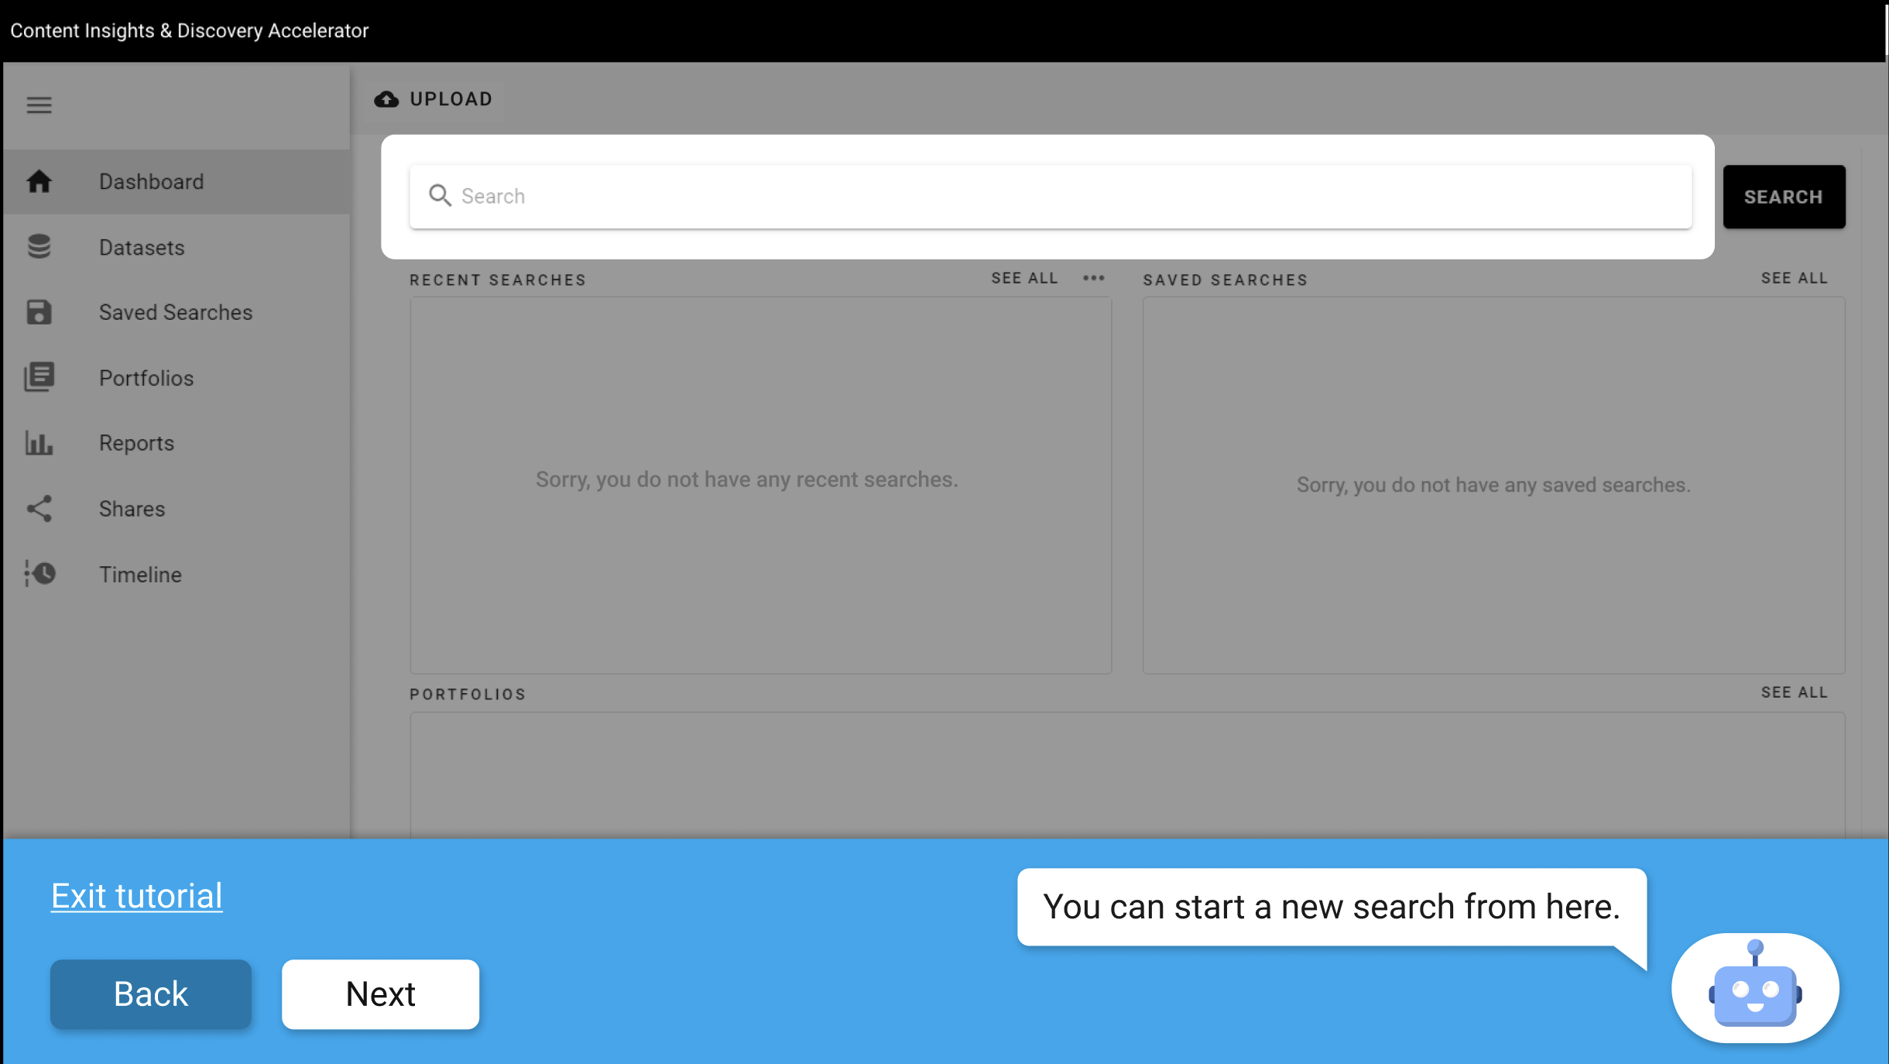Advance tutorial with Next button
This screenshot has width=1889, height=1064.
coord(380,994)
